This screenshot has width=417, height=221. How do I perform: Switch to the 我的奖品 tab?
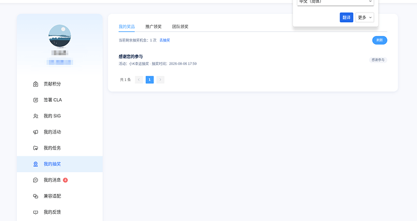[126, 26]
